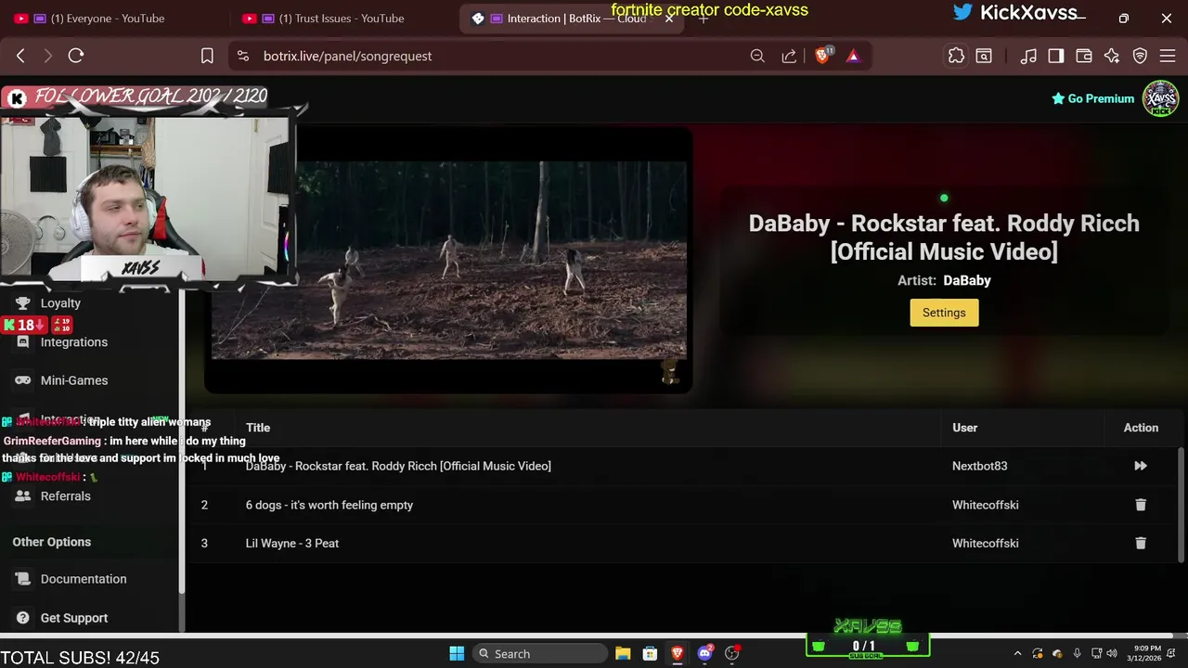
Task: Toggle the browser sidebar panel
Action: 1056,56
